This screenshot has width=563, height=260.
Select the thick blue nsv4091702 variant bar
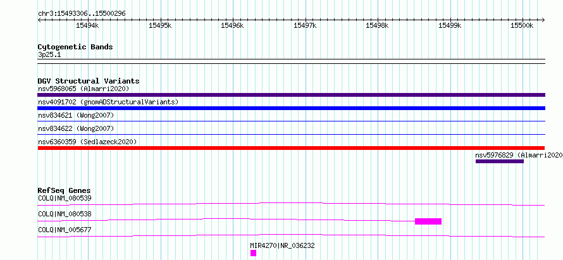[x=291, y=108]
